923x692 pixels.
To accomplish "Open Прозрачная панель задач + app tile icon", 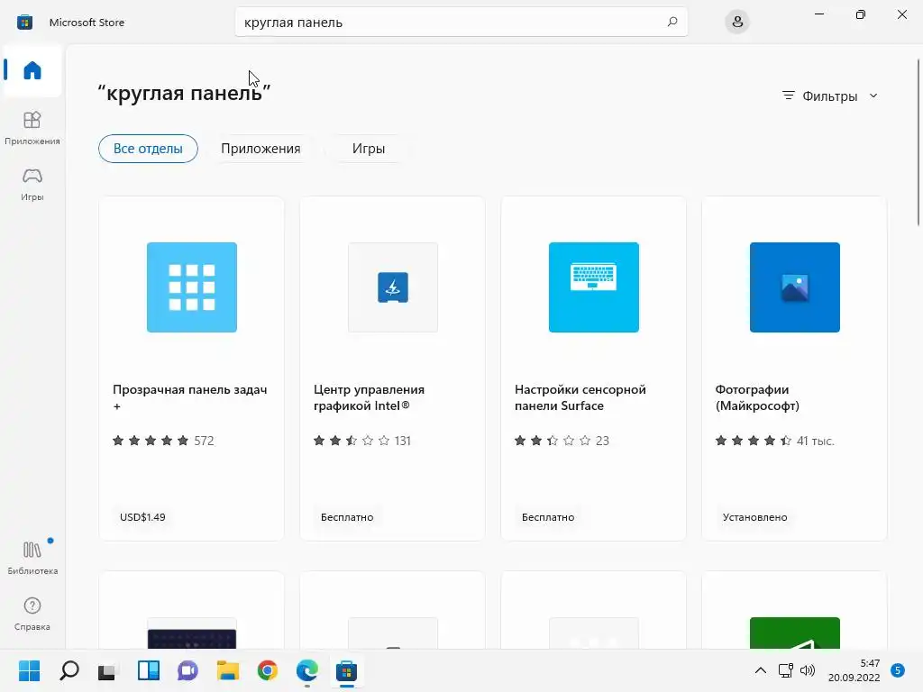I will 192,287.
